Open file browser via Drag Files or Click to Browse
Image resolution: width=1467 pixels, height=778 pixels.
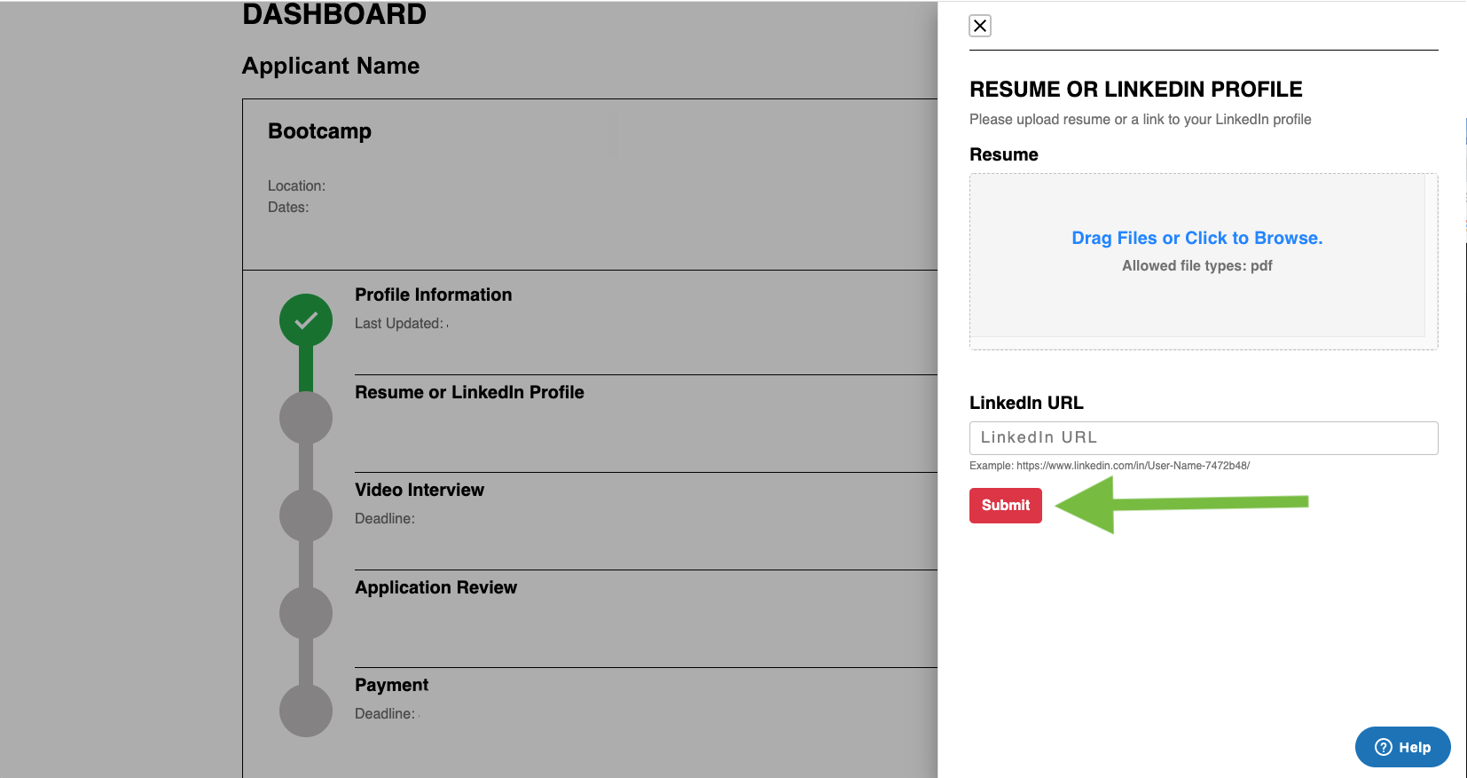pos(1196,238)
